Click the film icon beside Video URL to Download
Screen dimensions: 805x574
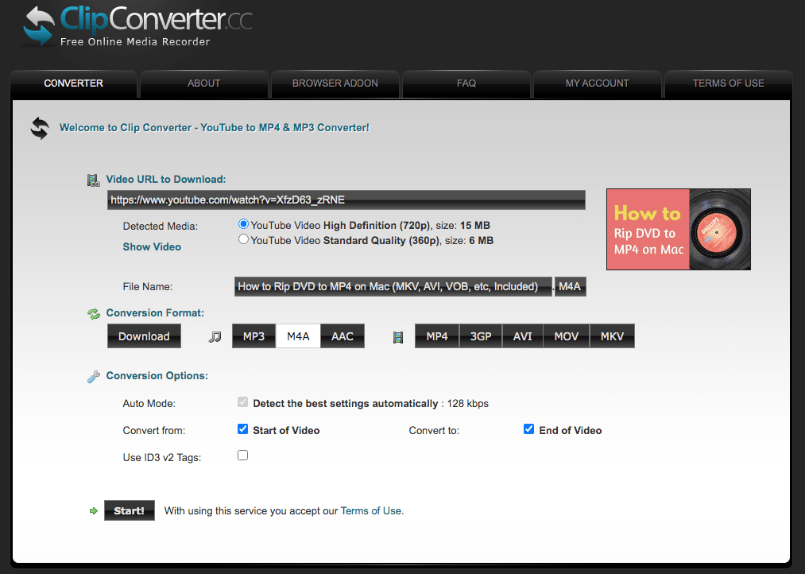tap(93, 180)
